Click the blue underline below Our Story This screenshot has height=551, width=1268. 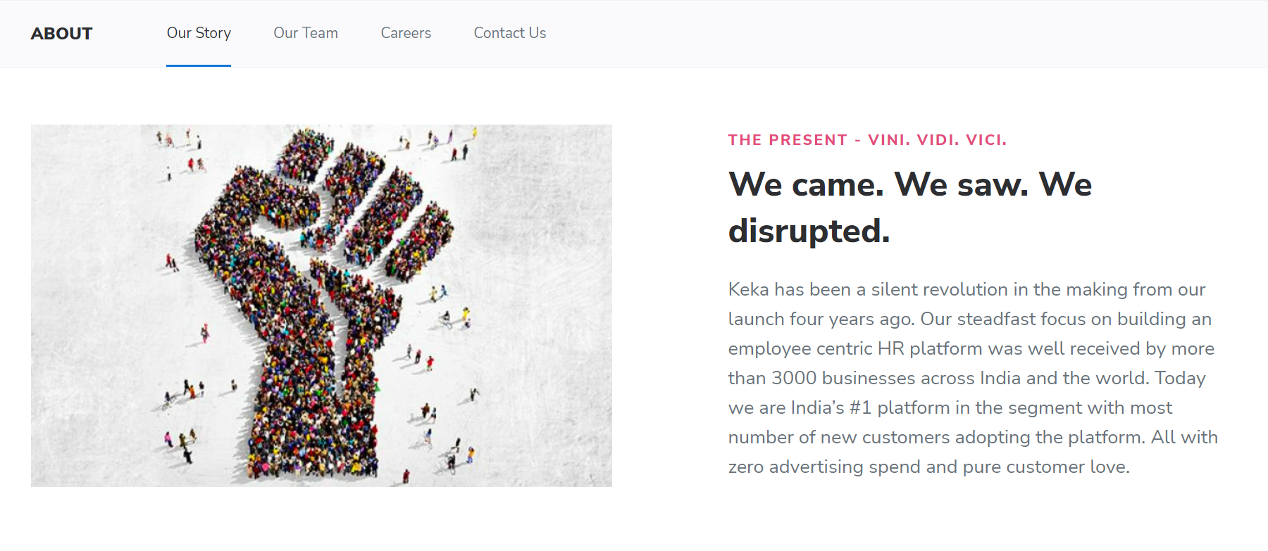click(x=199, y=65)
